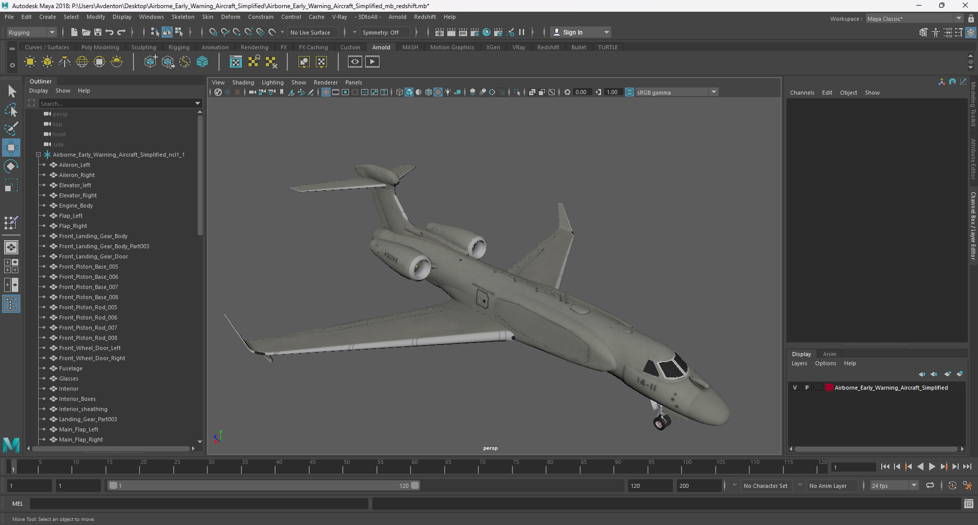Viewport: 978px width, 525px height.
Task: Open the Rigging menu set dropdown
Action: tap(32, 33)
